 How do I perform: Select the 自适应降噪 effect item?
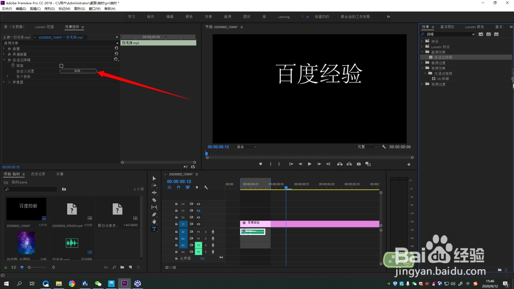coord(443,57)
